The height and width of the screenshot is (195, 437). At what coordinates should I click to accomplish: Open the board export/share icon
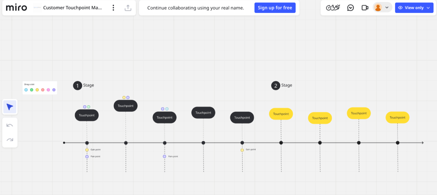tap(128, 7)
